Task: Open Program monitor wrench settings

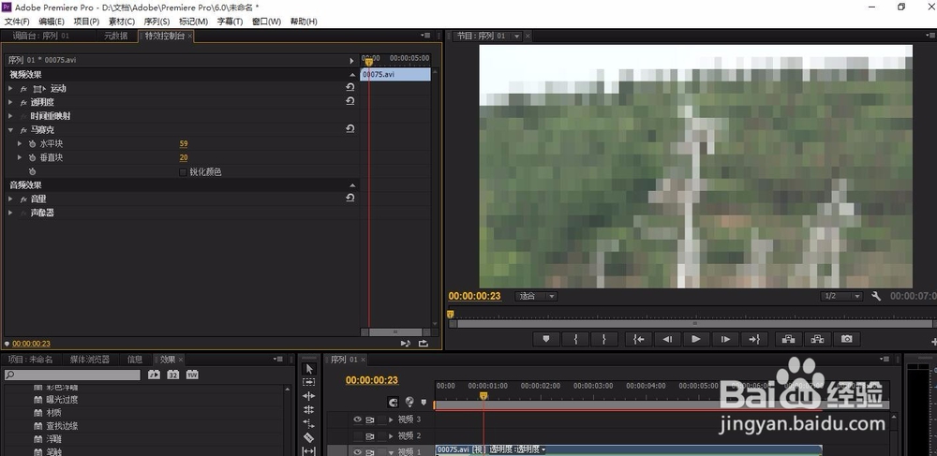Action: [x=876, y=296]
